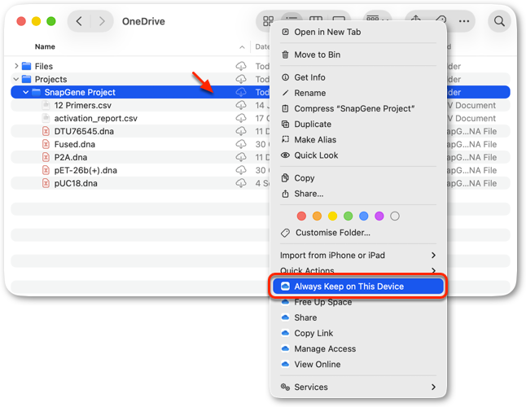
Task: Click the pET-26b(+).dna file icon
Action: pyautogui.click(x=46, y=170)
